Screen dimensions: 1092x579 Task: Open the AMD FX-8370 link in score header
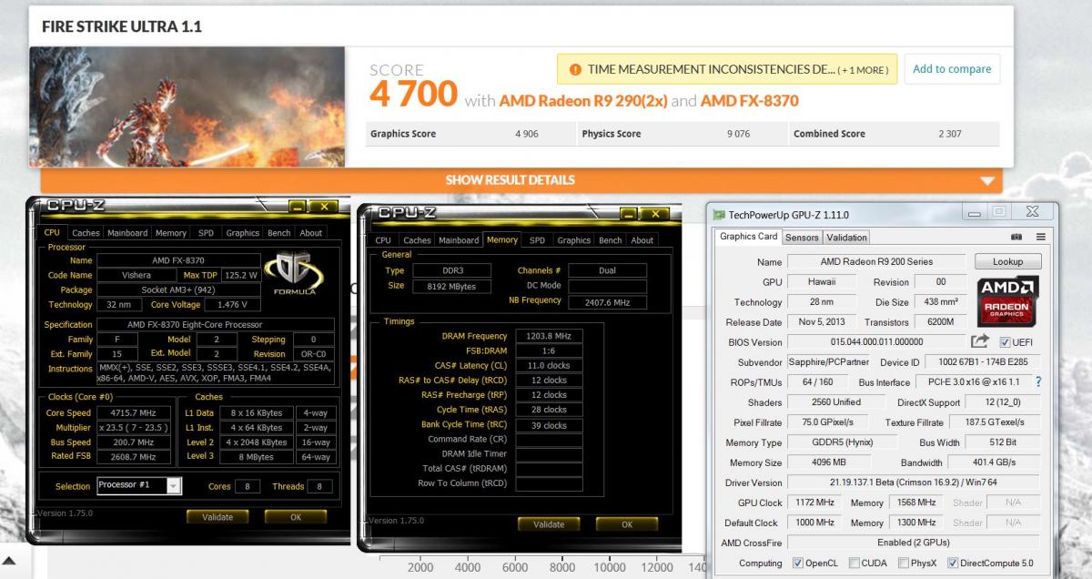[750, 101]
